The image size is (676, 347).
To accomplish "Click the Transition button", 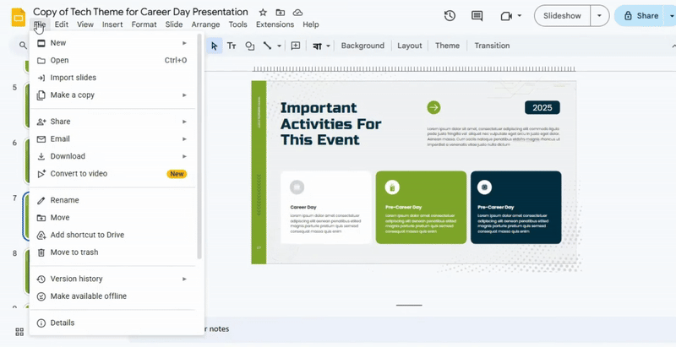I will tap(492, 46).
